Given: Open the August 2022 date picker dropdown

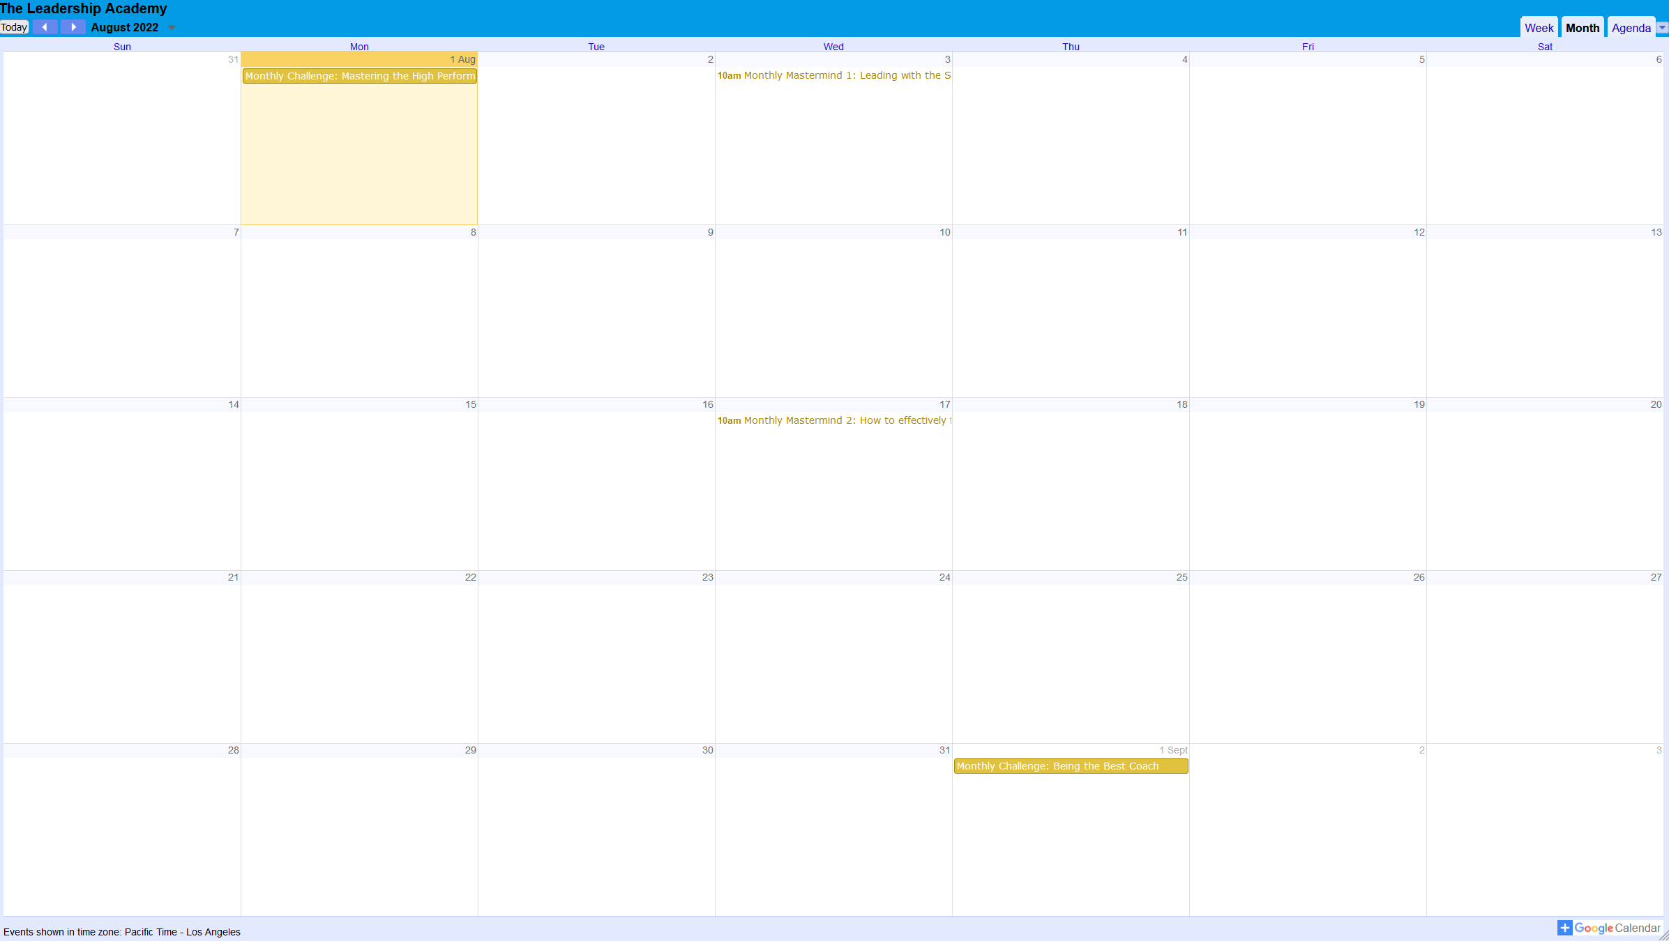Looking at the screenshot, I should [172, 28].
